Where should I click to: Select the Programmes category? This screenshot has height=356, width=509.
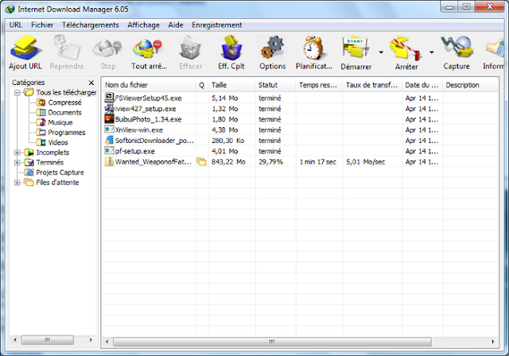coord(67,133)
